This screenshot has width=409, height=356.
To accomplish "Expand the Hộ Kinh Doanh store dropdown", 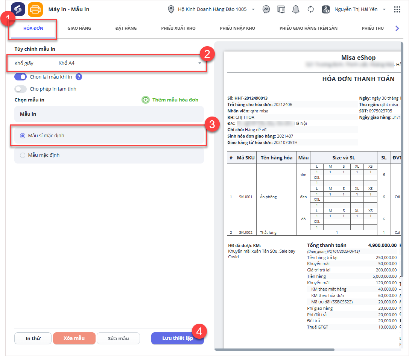I will pos(253,9).
